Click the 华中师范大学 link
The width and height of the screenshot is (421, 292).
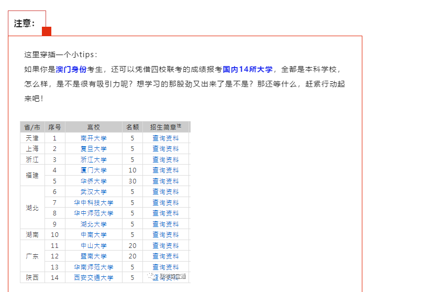click(94, 213)
